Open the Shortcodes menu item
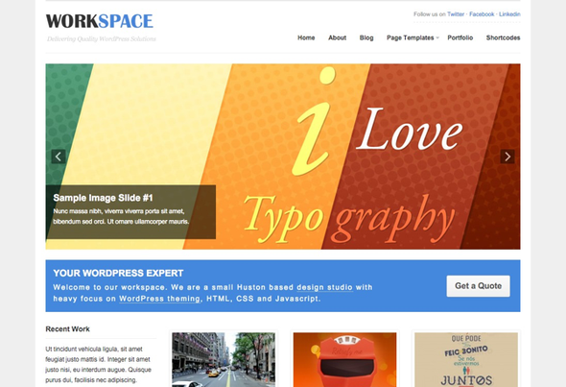Screen dimensions: 566x387 (x=503, y=37)
